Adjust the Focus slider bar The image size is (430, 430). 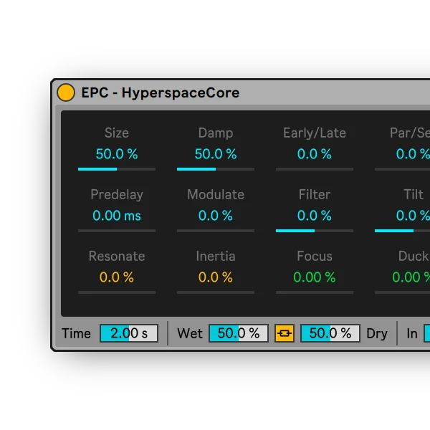click(315, 292)
